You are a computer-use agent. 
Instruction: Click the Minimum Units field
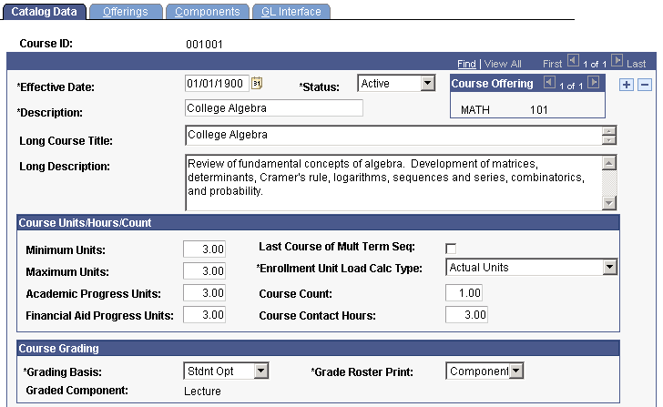point(204,249)
